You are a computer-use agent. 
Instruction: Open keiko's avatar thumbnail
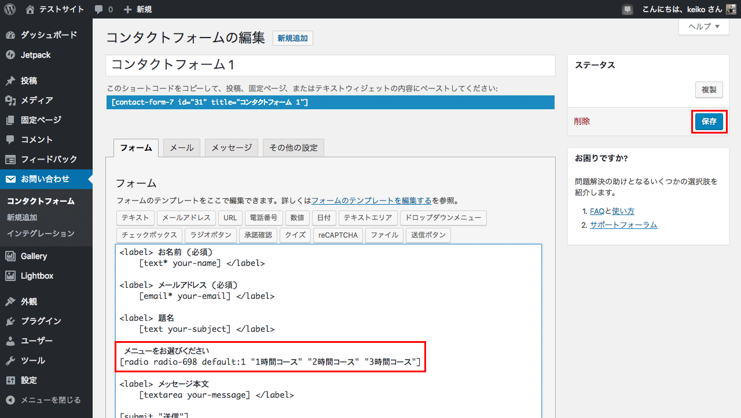pyautogui.click(x=731, y=9)
